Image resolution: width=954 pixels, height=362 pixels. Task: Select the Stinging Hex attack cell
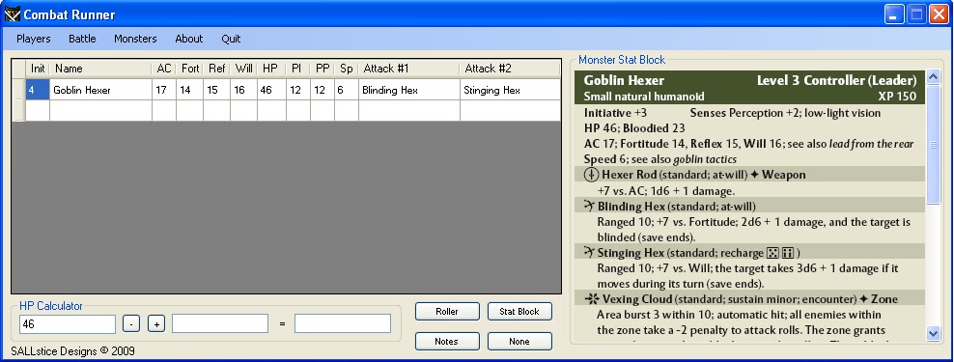click(510, 90)
